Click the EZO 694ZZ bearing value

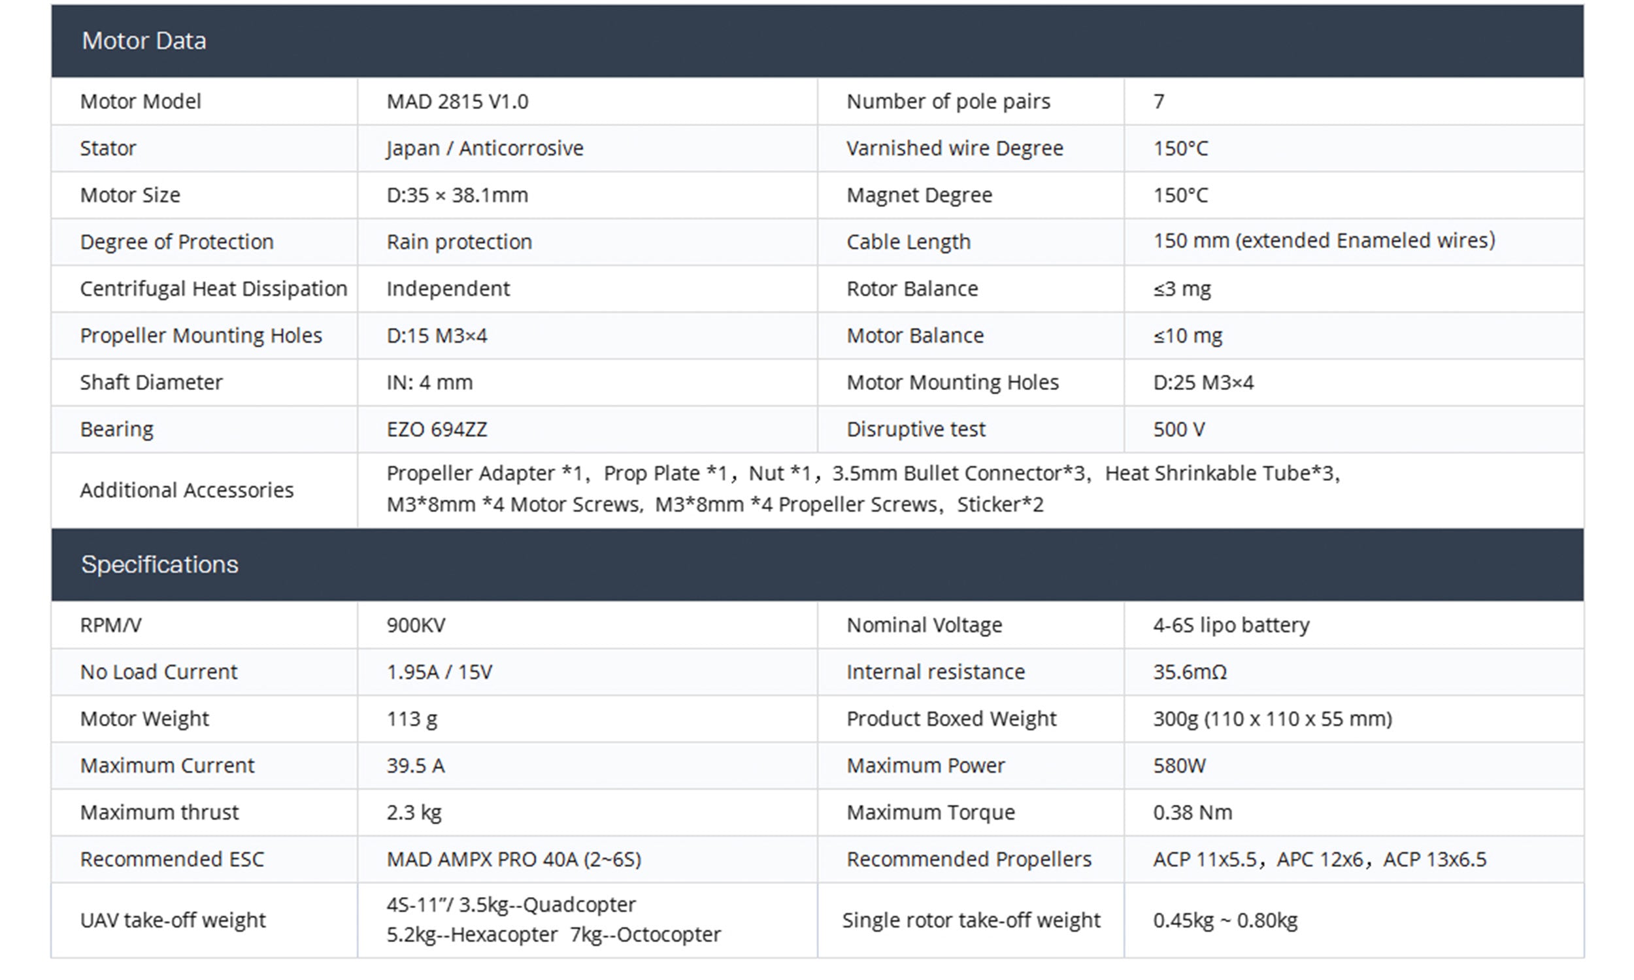437,430
